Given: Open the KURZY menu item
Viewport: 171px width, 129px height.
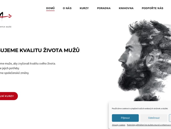Looking at the screenshot, I should [x=84, y=8].
